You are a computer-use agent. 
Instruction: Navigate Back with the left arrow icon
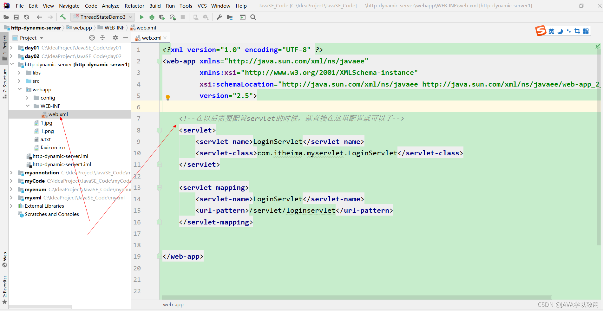click(x=39, y=17)
